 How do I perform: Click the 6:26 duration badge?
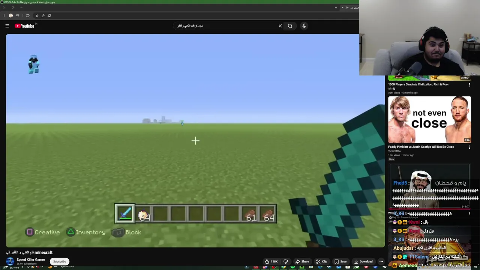point(467,140)
